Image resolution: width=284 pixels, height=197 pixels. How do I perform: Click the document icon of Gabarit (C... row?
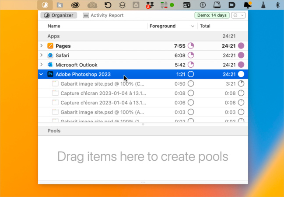(x=55, y=84)
